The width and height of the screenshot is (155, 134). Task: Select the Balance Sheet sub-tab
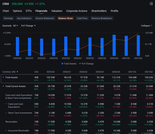65,18
